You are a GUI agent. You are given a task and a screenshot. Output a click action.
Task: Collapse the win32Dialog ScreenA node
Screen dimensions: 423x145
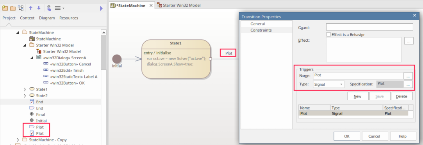coord(32,58)
